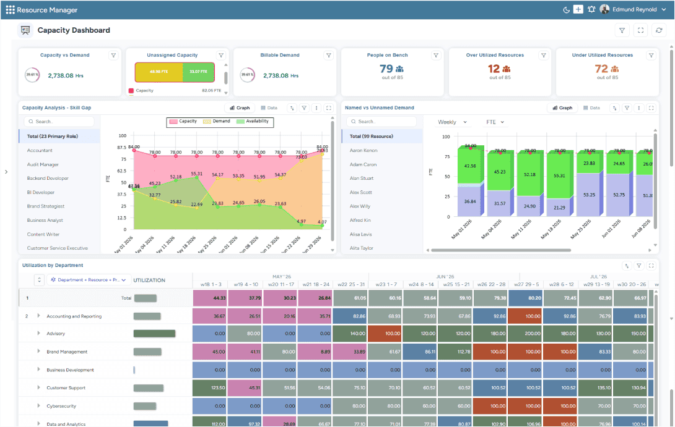Screen dimensions: 675x427
Task: Switch Skill Gap panel to Data view
Action: [x=269, y=108]
